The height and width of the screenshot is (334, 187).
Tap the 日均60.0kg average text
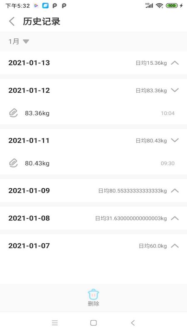click(153, 246)
